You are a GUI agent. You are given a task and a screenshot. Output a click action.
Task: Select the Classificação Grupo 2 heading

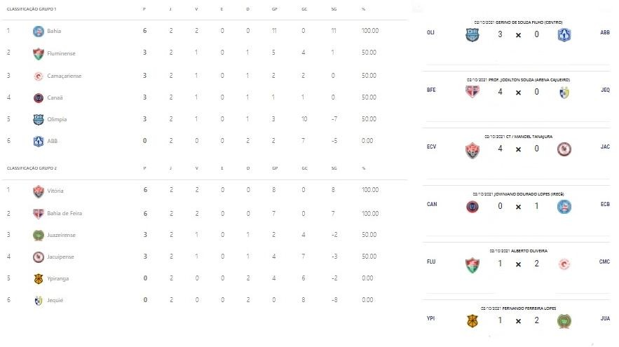coord(32,168)
